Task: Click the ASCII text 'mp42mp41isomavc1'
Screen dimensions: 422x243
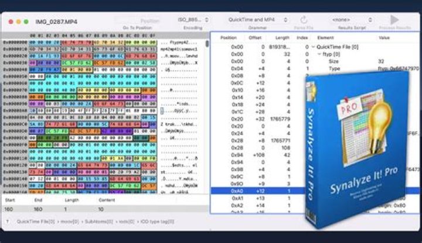Action: 179,49
